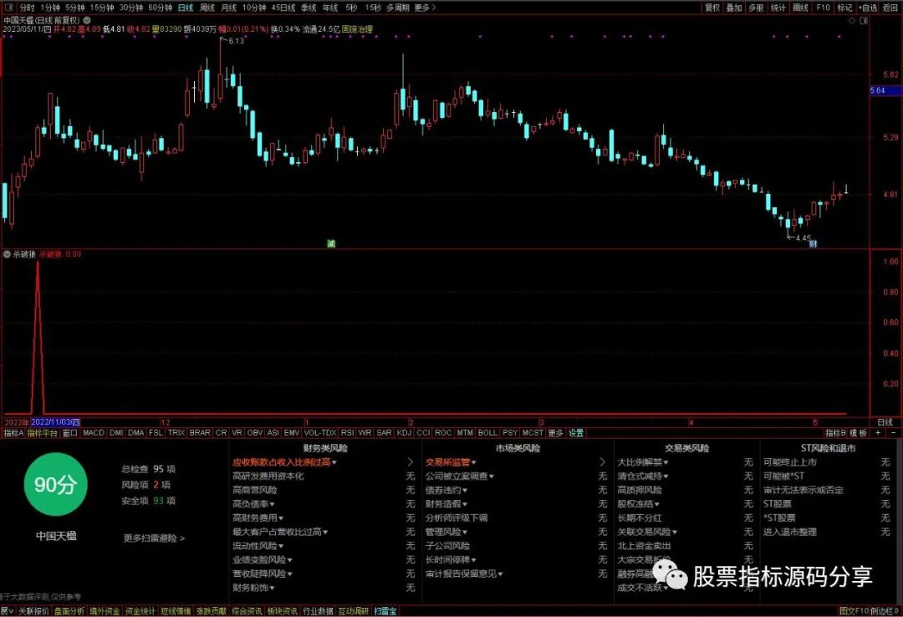Click the highlighted date 2022/11/03 on axis
This screenshot has height=617, width=903.
click(x=56, y=422)
